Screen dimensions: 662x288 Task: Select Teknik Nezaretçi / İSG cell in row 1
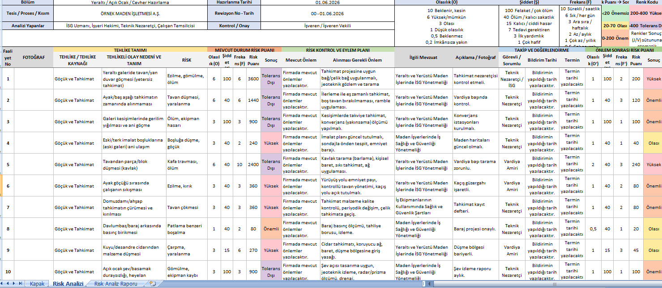point(512,79)
